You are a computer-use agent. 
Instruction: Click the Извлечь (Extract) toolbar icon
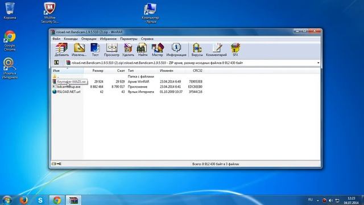click(79, 50)
